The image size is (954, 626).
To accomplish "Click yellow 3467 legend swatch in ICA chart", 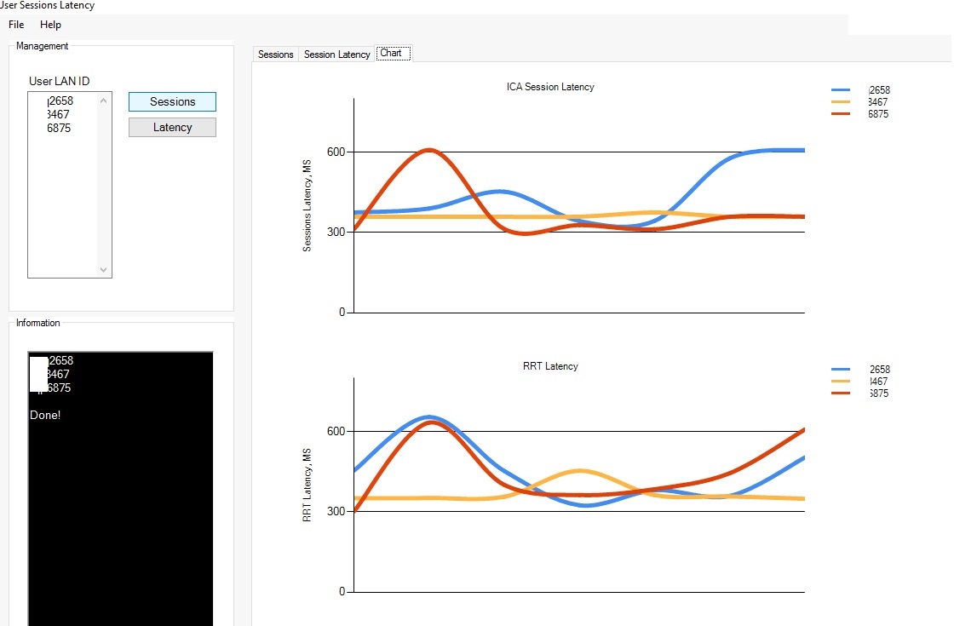I will [x=841, y=101].
